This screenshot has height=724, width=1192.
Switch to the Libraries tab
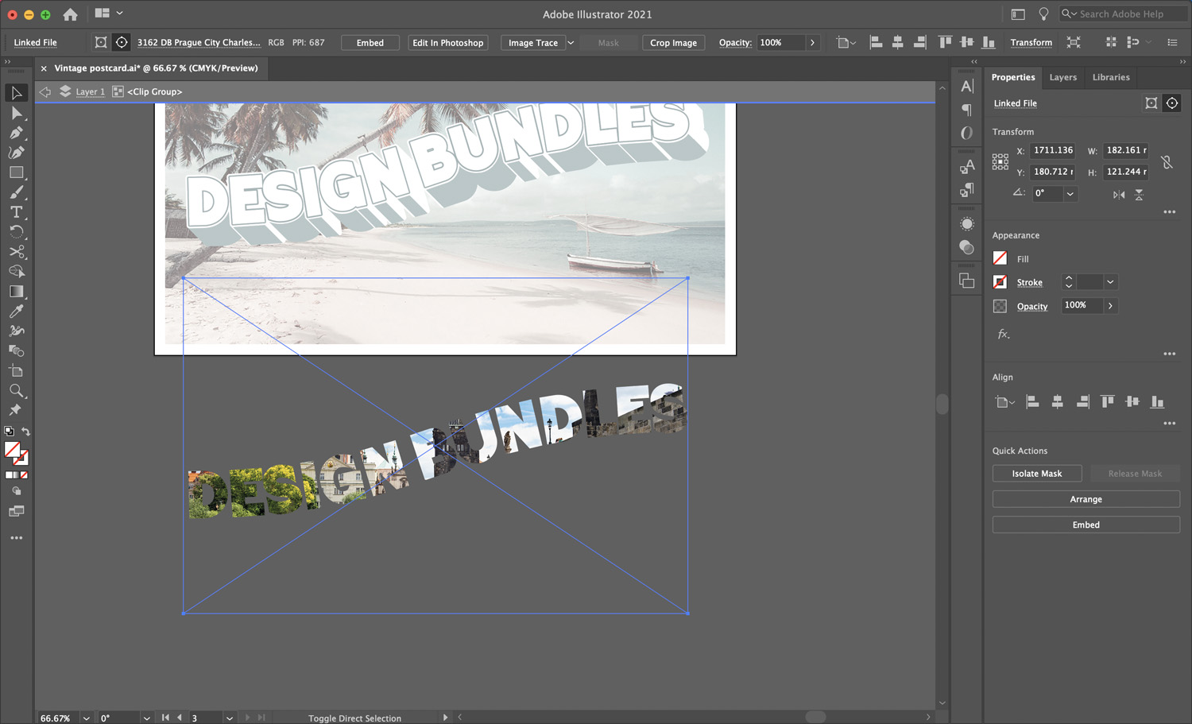[1110, 77]
